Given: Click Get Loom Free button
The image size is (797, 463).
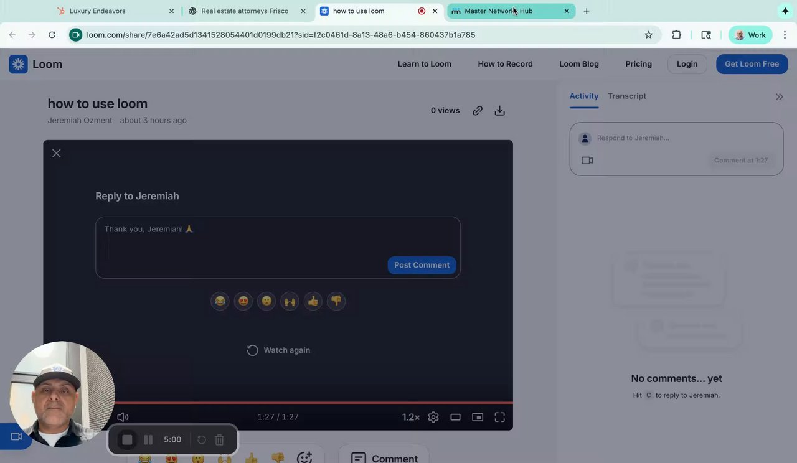Looking at the screenshot, I should (752, 64).
